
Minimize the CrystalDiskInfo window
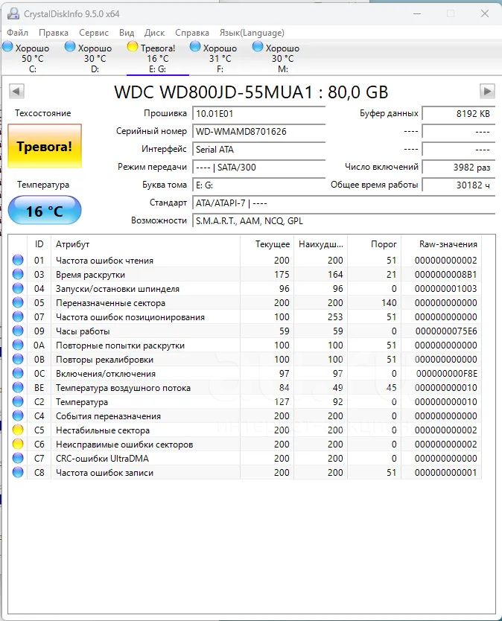coord(417,13)
